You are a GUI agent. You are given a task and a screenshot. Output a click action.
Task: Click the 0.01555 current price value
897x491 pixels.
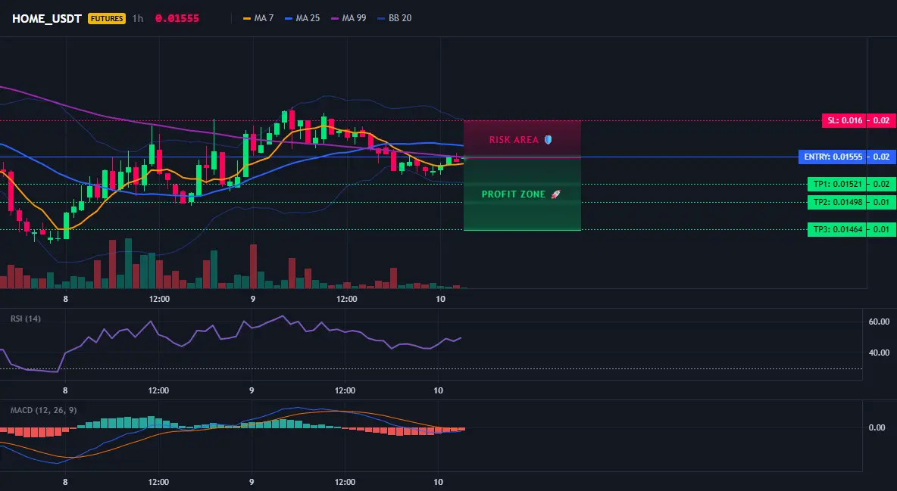177,18
